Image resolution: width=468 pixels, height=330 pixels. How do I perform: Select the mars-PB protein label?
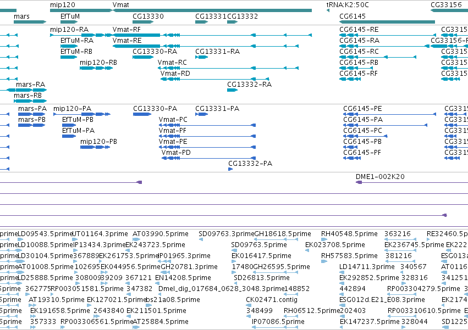coord(32,120)
